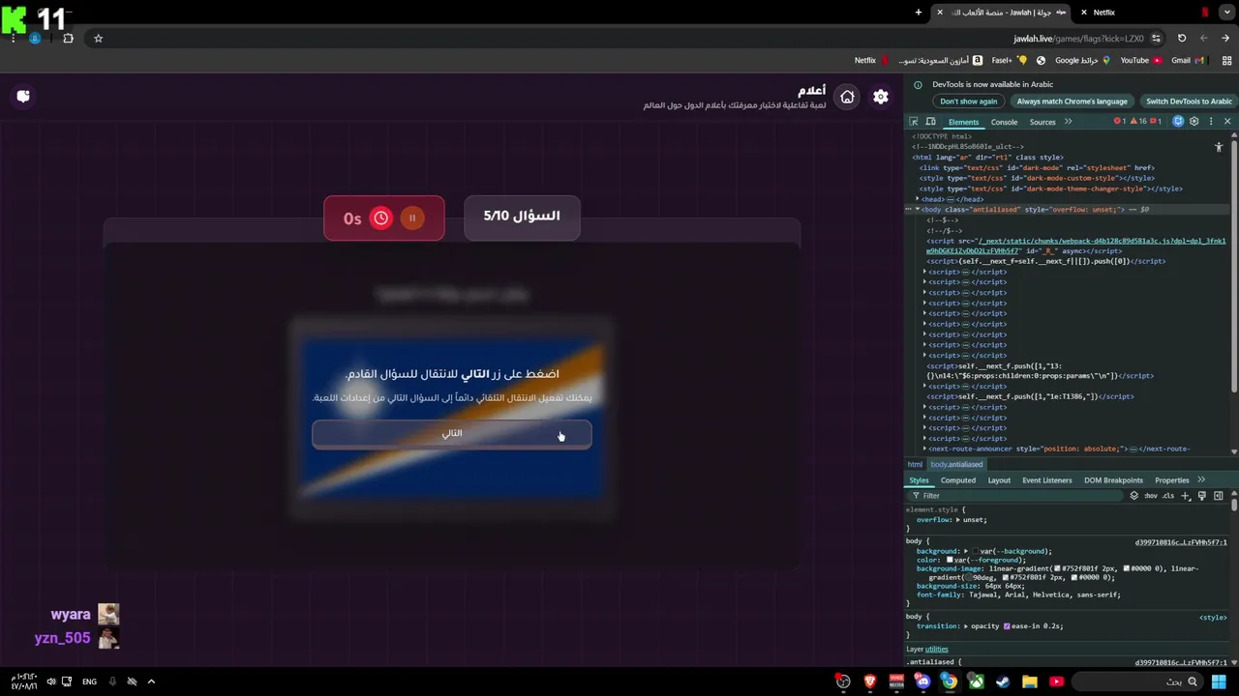Expand background property triangle
The height and width of the screenshot is (696, 1239).
[966, 551]
